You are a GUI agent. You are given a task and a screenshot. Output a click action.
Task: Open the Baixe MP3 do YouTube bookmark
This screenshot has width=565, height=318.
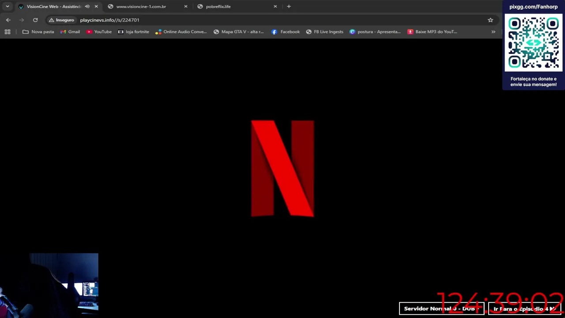[x=432, y=32]
